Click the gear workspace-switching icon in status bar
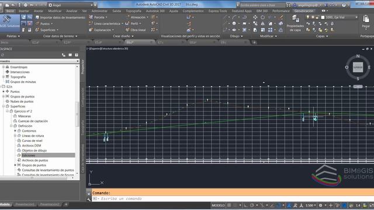The height and width of the screenshot is (210, 374). click(x=321, y=205)
